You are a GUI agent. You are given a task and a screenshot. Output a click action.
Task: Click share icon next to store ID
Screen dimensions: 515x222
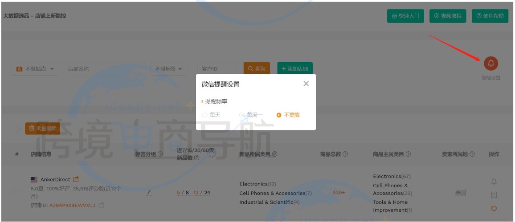point(102,205)
